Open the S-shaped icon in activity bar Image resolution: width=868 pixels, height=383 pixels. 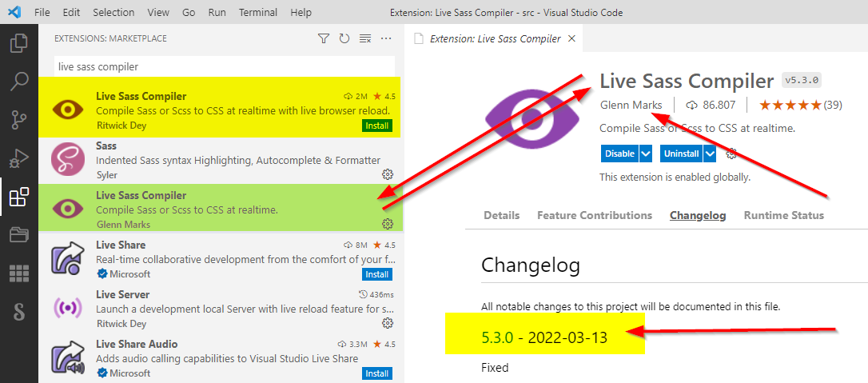[19, 312]
